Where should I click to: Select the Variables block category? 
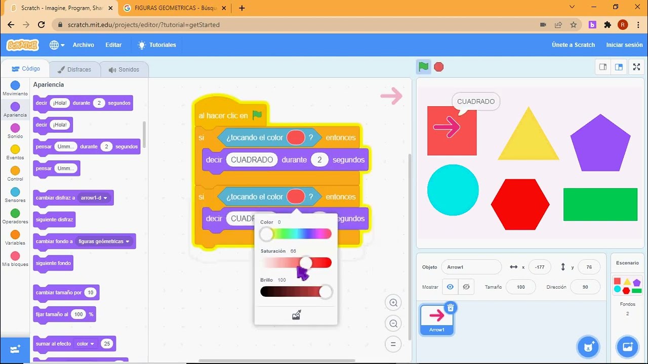pyautogui.click(x=15, y=238)
